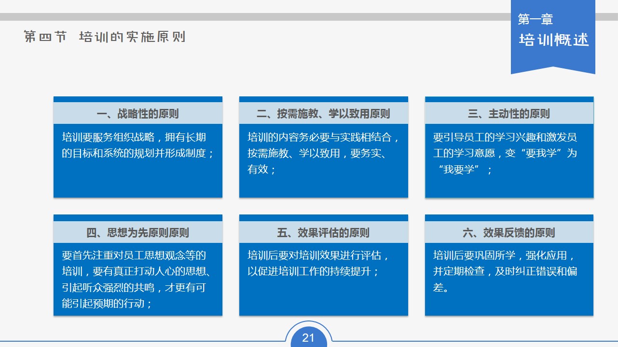The width and height of the screenshot is (618, 347).
Task: Click the slide title 第四节 培训的实施原则
Action: [x=105, y=37]
